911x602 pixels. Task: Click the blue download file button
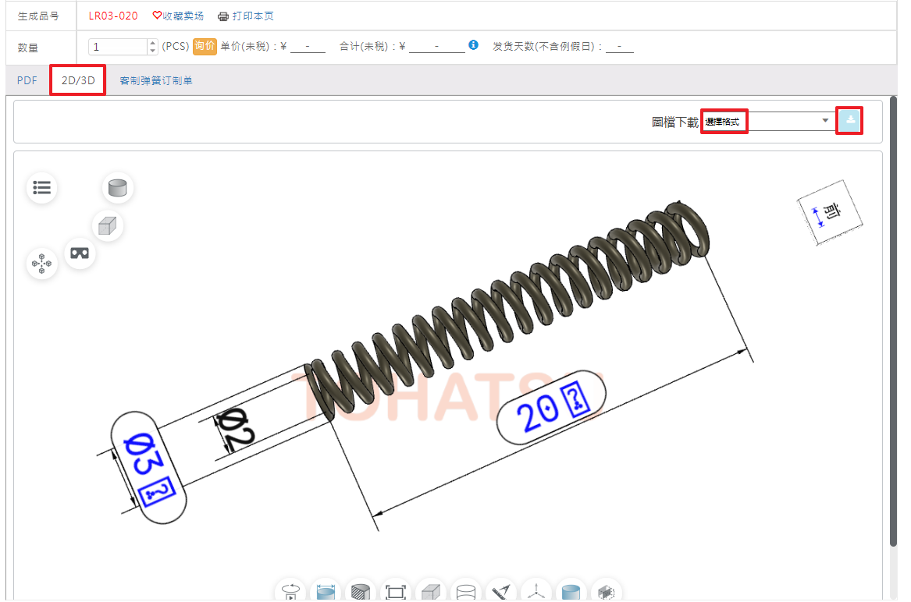(x=849, y=120)
